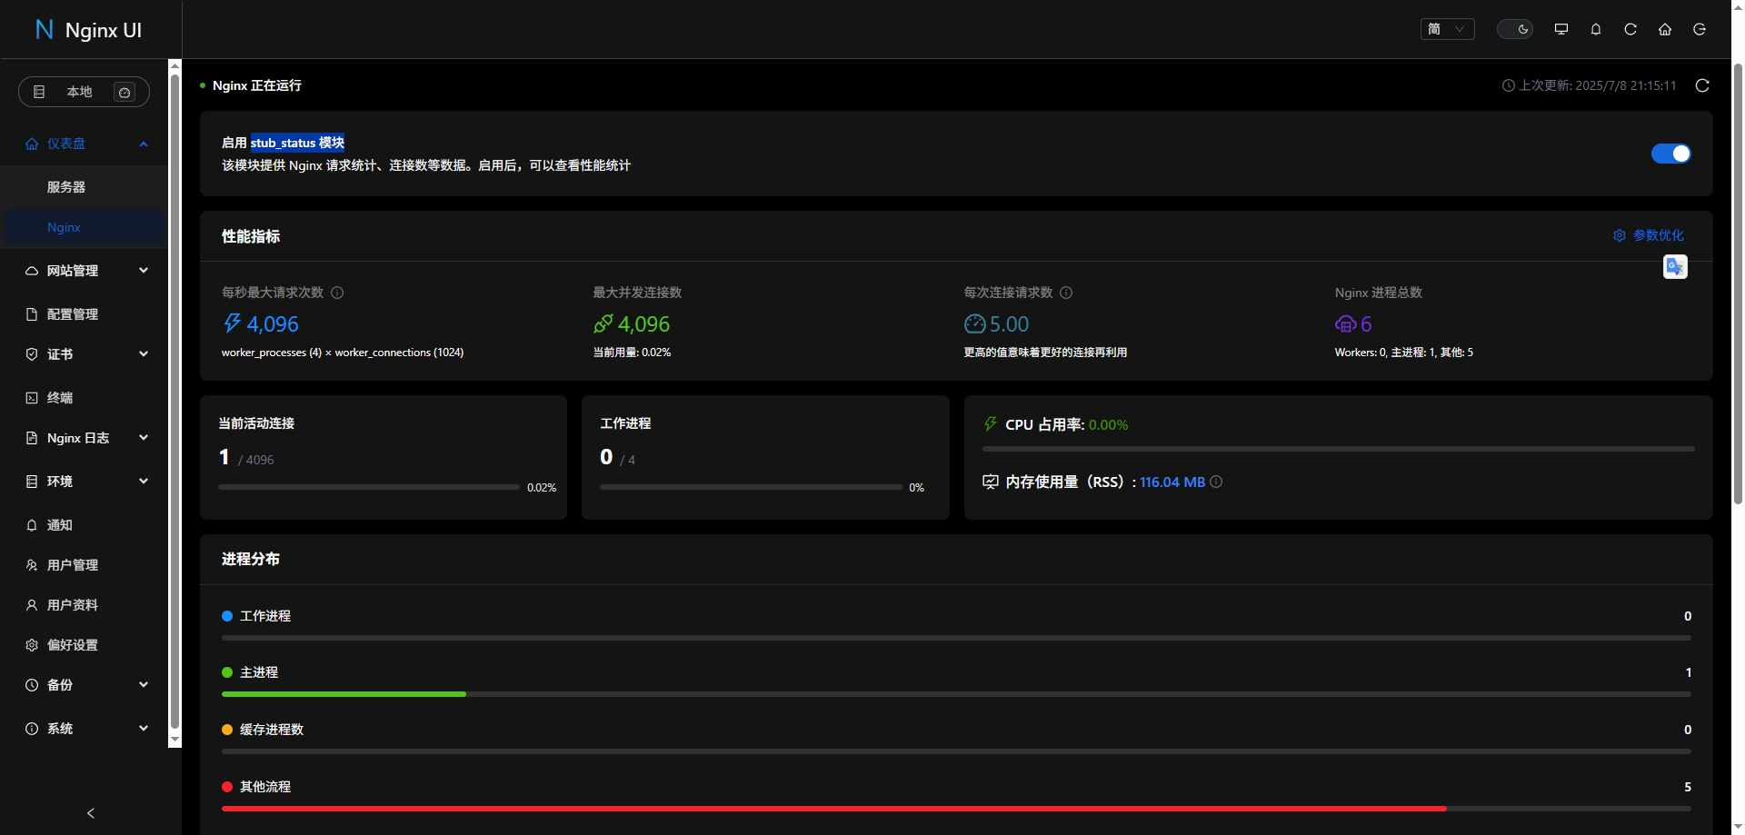Click the 本地 node selector button
Screen dimensions: 1745x835
[84, 92]
